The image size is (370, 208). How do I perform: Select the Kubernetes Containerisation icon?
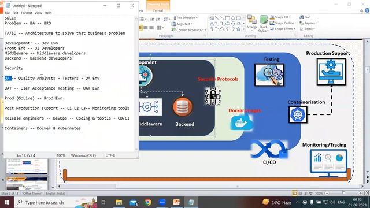(298, 114)
